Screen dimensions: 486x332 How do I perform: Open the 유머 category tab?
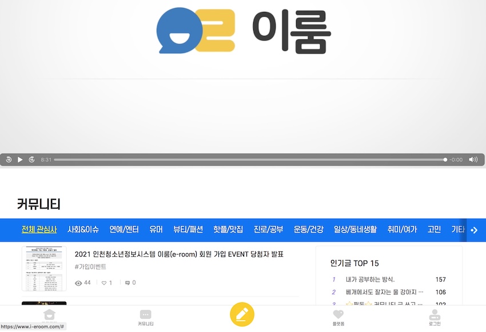tap(156, 230)
